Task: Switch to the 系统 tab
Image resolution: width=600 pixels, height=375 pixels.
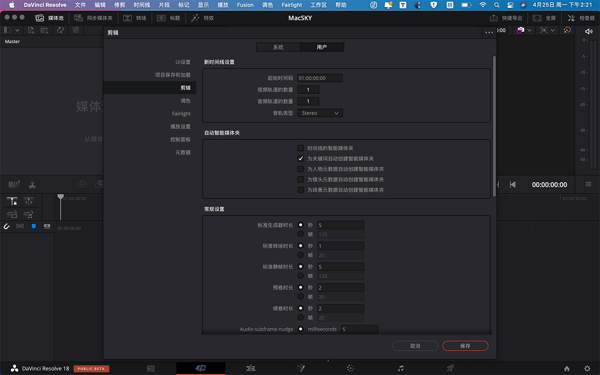Action: [278, 47]
